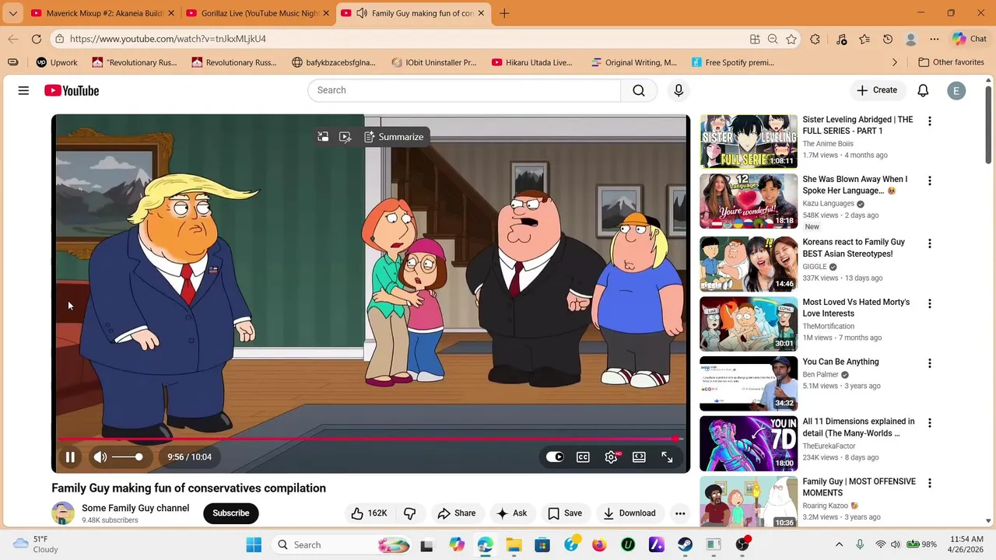Open Steam from the taskbar
The width and height of the screenshot is (996, 560).
[x=685, y=545]
